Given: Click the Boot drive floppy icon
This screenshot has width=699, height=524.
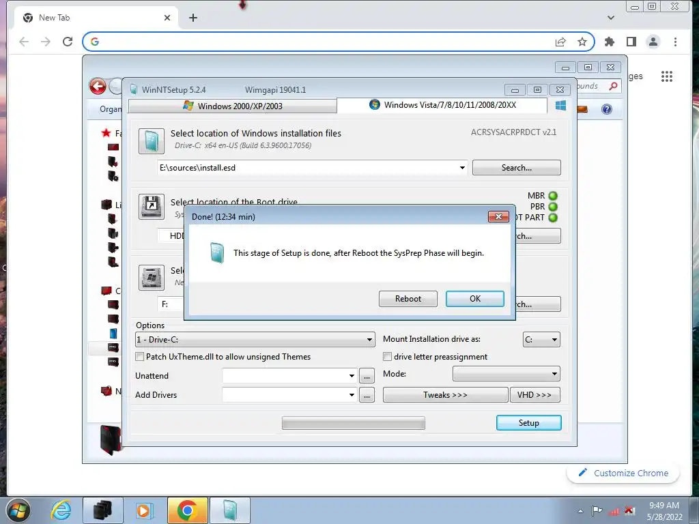Looking at the screenshot, I should coord(151,206).
